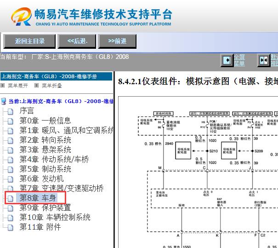Click the page icon beside 序言
Viewport: 278px width, 248px height.
pos(11,111)
